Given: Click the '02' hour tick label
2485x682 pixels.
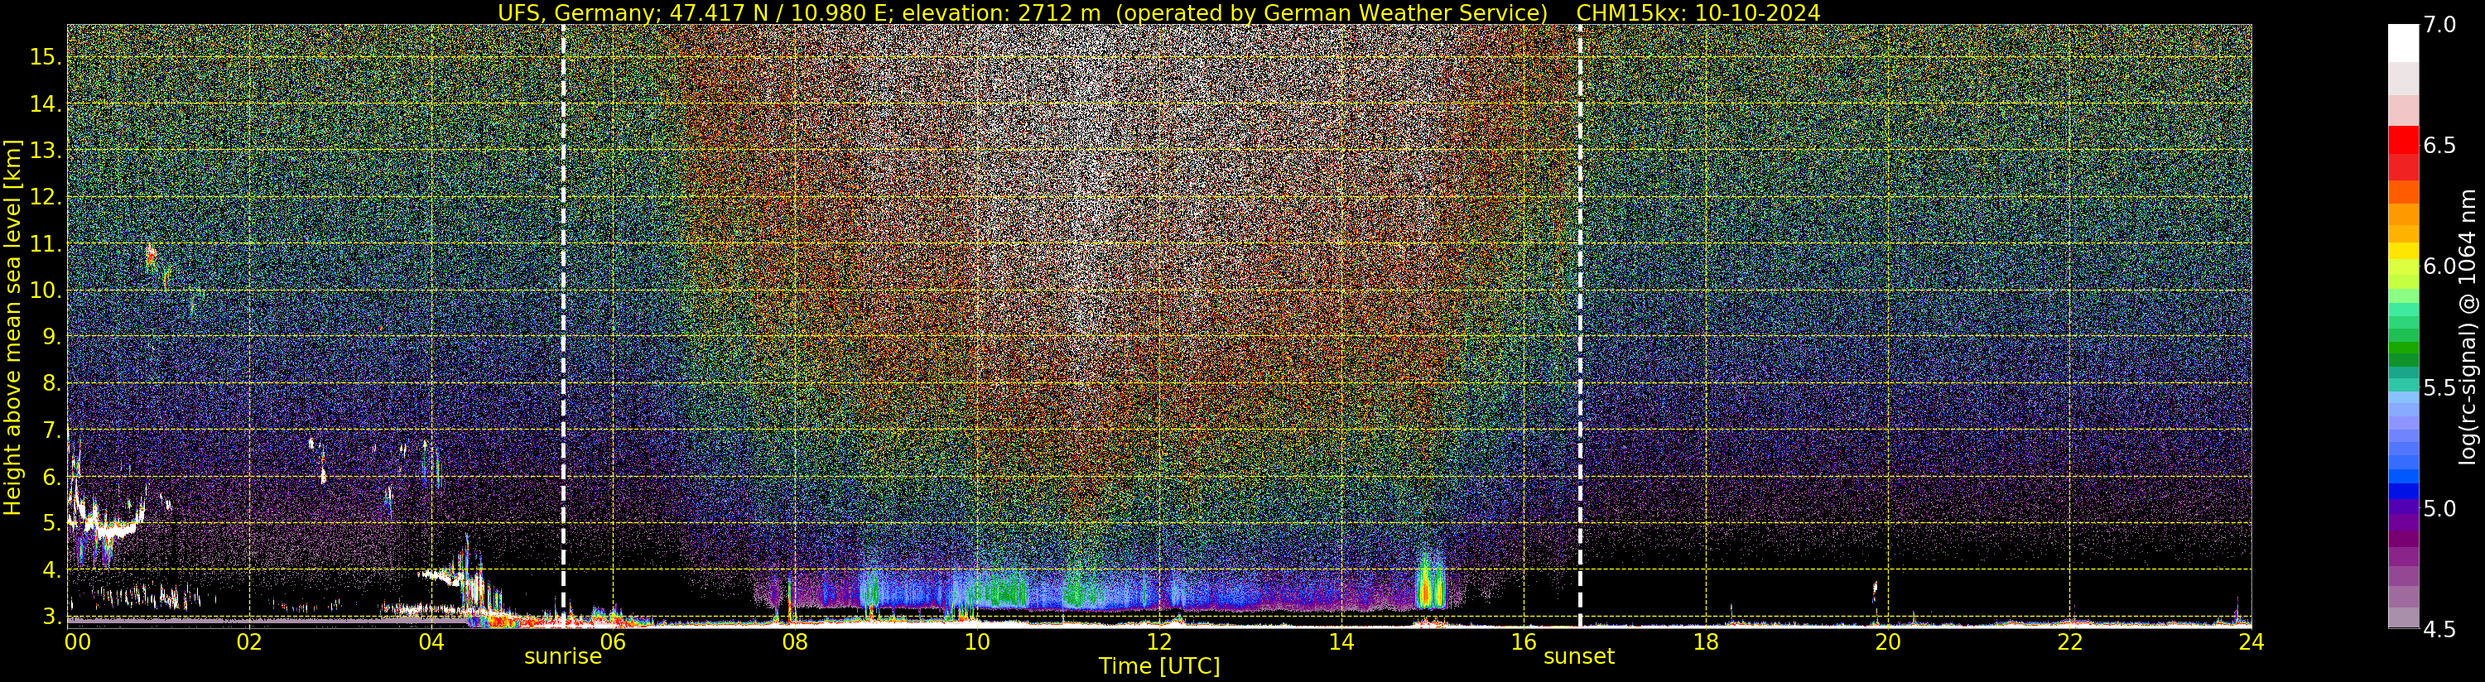Looking at the screenshot, I should click(x=249, y=641).
